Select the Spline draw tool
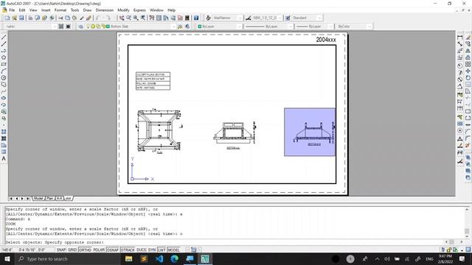 click(4, 91)
